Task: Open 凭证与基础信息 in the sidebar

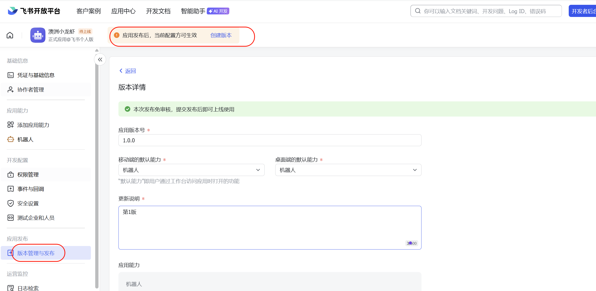Action: coord(36,75)
